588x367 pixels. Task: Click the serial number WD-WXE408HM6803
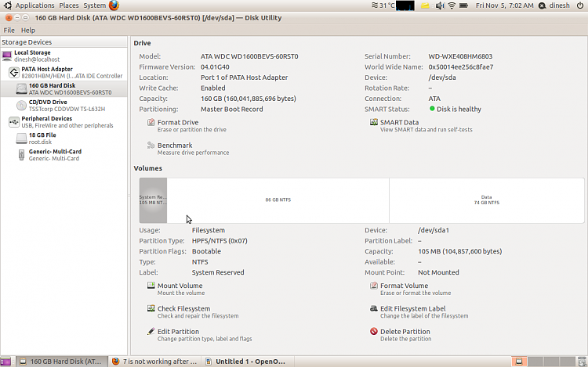tap(460, 56)
